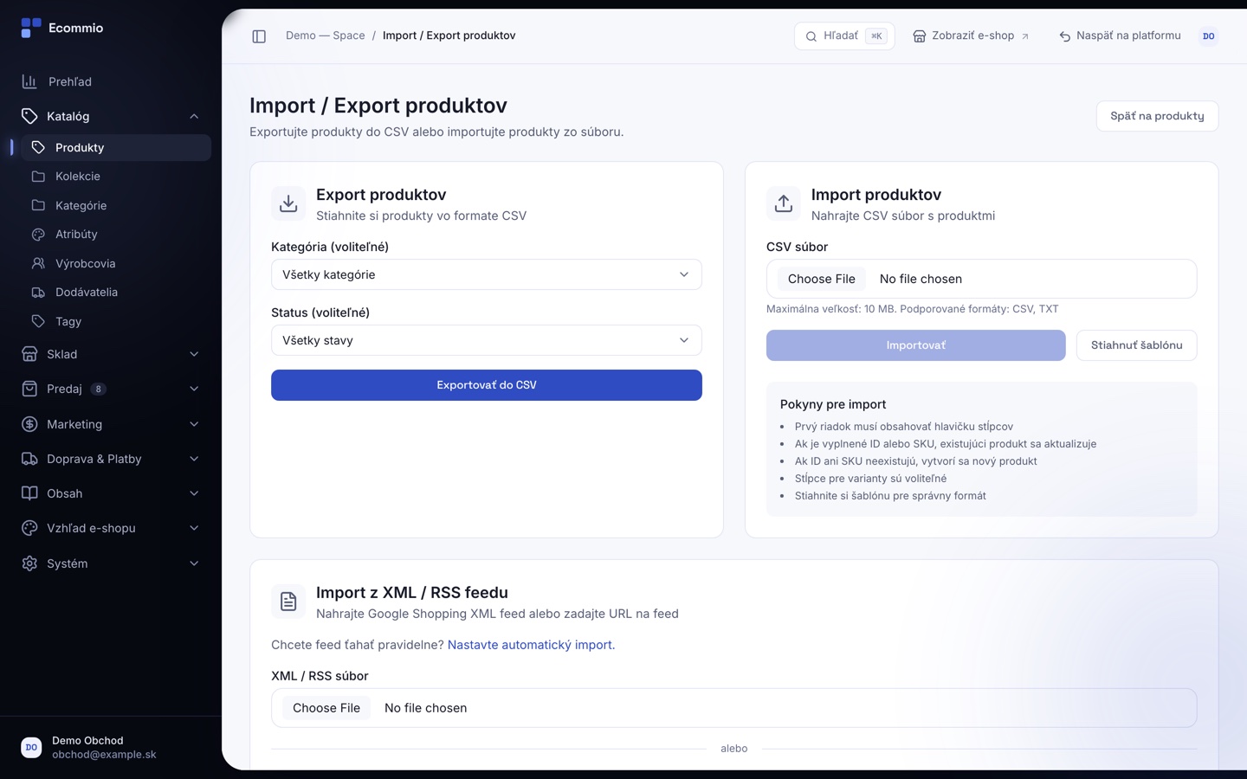Click Exportovať do CSV button
This screenshot has width=1247, height=779.
pos(487,385)
